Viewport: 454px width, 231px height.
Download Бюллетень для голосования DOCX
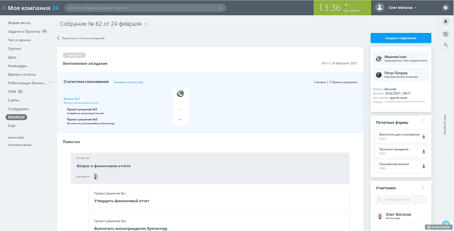pos(423,136)
